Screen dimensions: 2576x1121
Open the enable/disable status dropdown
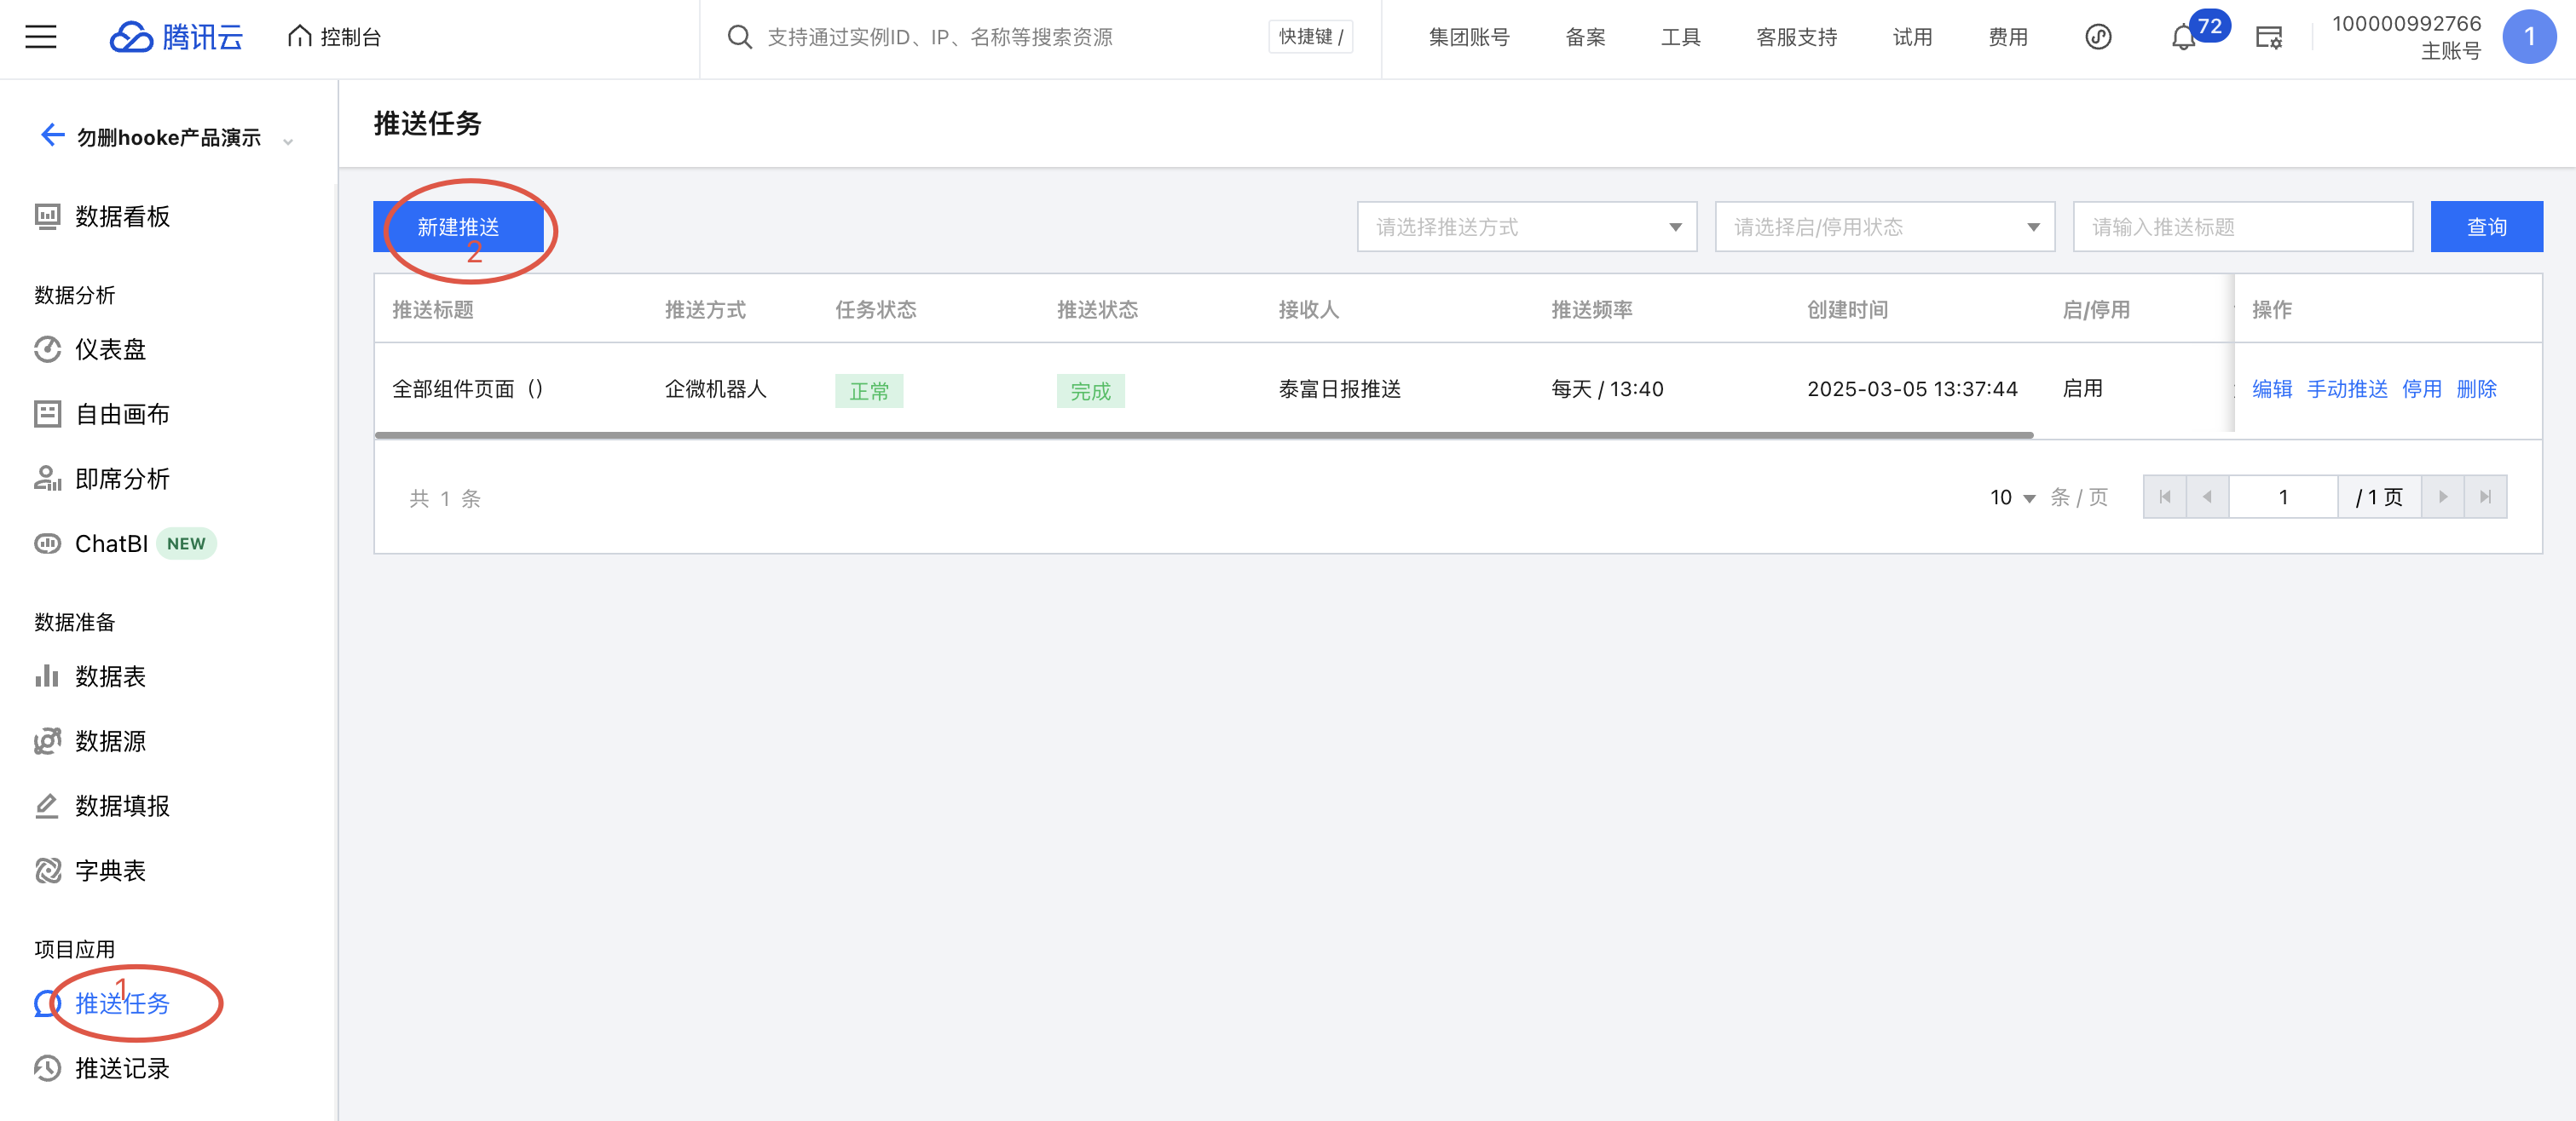[1884, 227]
